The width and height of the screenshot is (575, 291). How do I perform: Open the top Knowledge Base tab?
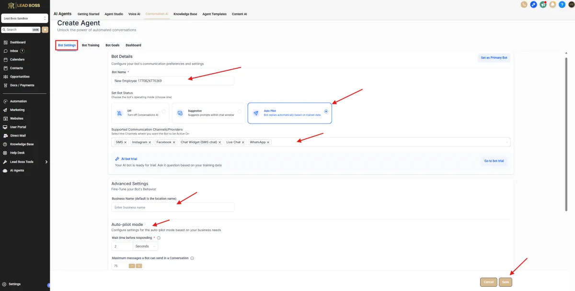[x=185, y=14]
